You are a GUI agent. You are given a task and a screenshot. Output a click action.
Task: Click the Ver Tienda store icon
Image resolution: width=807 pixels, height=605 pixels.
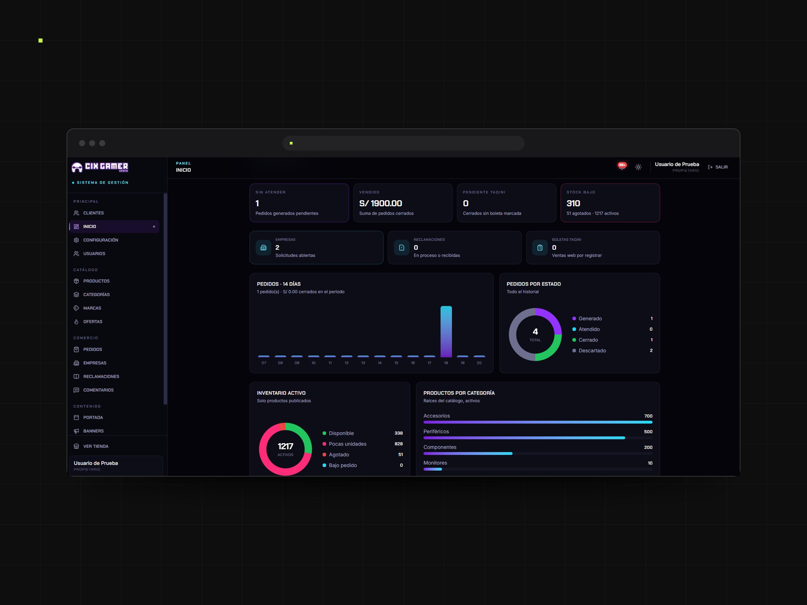click(x=76, y=446)
